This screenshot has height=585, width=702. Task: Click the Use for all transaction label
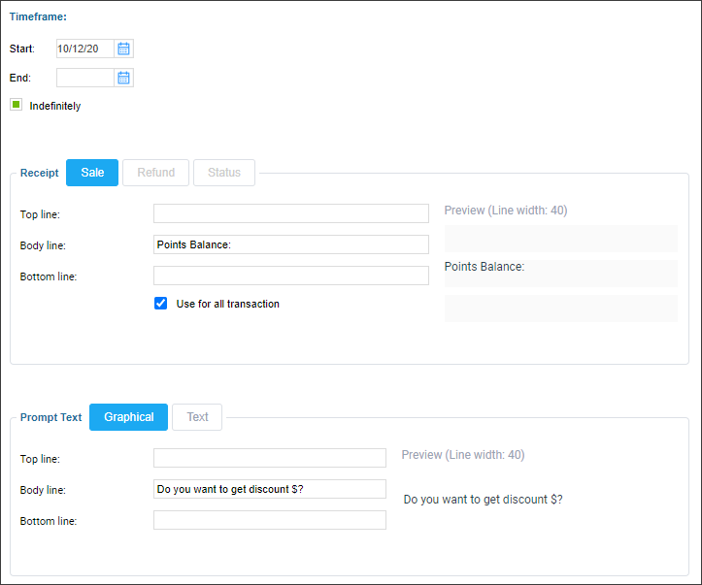click(x=227, y=304)
